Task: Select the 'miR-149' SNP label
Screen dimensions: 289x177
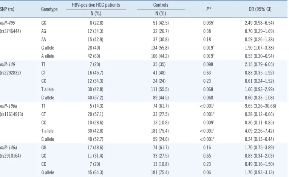Action: (8, 64)
